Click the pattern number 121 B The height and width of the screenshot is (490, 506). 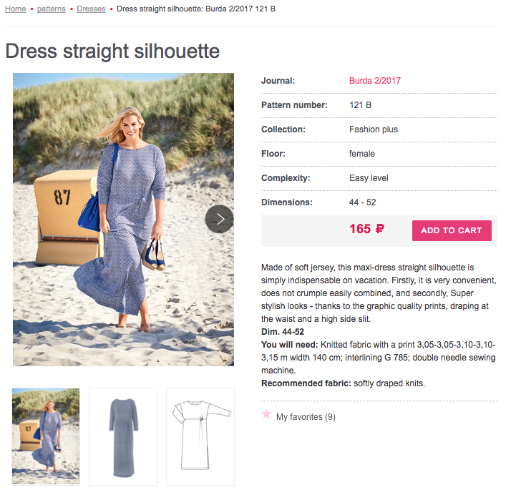point(360,105)
